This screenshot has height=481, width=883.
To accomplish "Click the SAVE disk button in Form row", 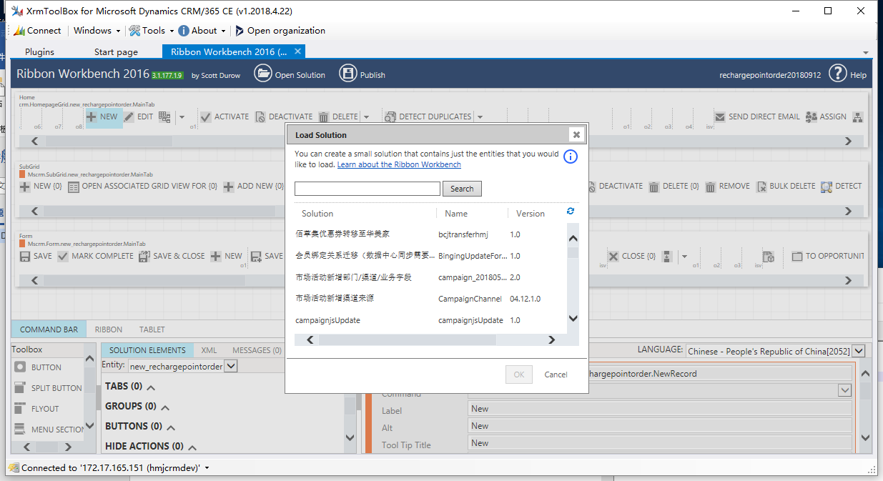I will pos(36,256).
